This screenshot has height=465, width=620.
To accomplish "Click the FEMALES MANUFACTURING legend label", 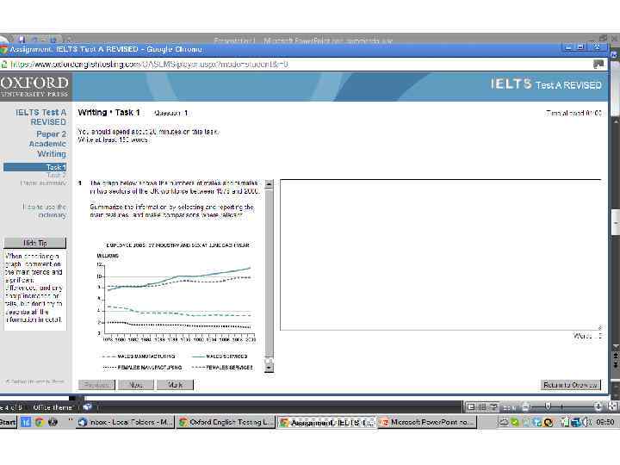I will 150,368.
